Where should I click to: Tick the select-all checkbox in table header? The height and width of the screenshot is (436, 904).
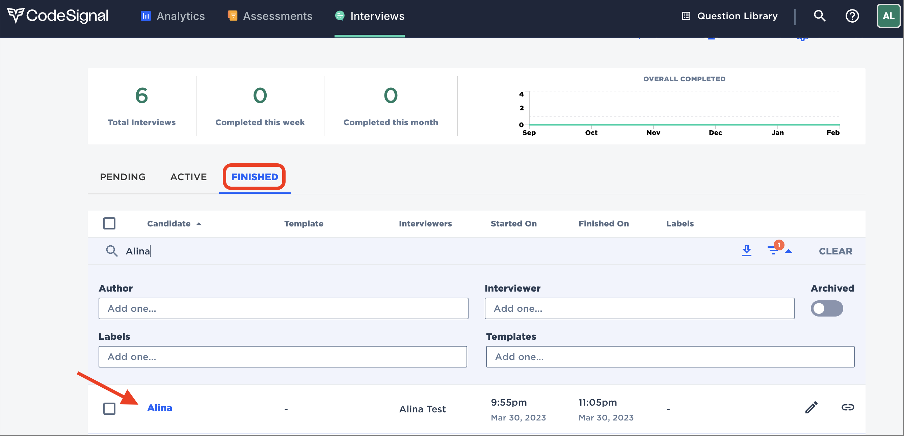click(109, 223)
